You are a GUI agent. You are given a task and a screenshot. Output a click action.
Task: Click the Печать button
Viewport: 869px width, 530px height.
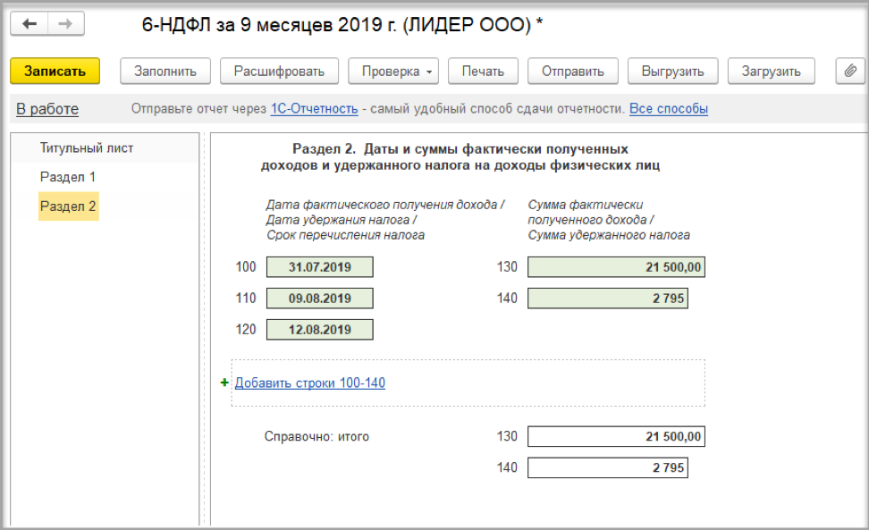[484, 71]
